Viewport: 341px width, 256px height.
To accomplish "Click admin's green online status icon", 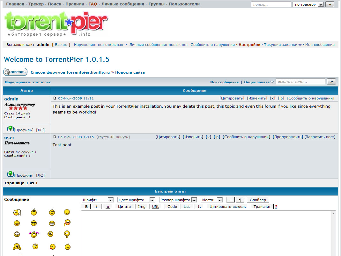I will coord(10,128).
